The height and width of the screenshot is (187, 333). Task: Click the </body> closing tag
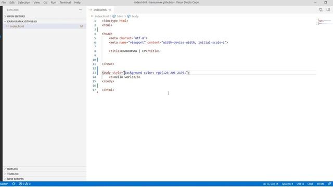108,81
